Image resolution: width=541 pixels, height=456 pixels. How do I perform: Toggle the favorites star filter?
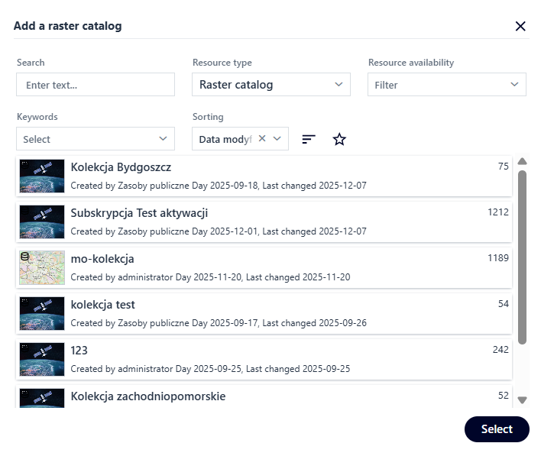(339, 139)
